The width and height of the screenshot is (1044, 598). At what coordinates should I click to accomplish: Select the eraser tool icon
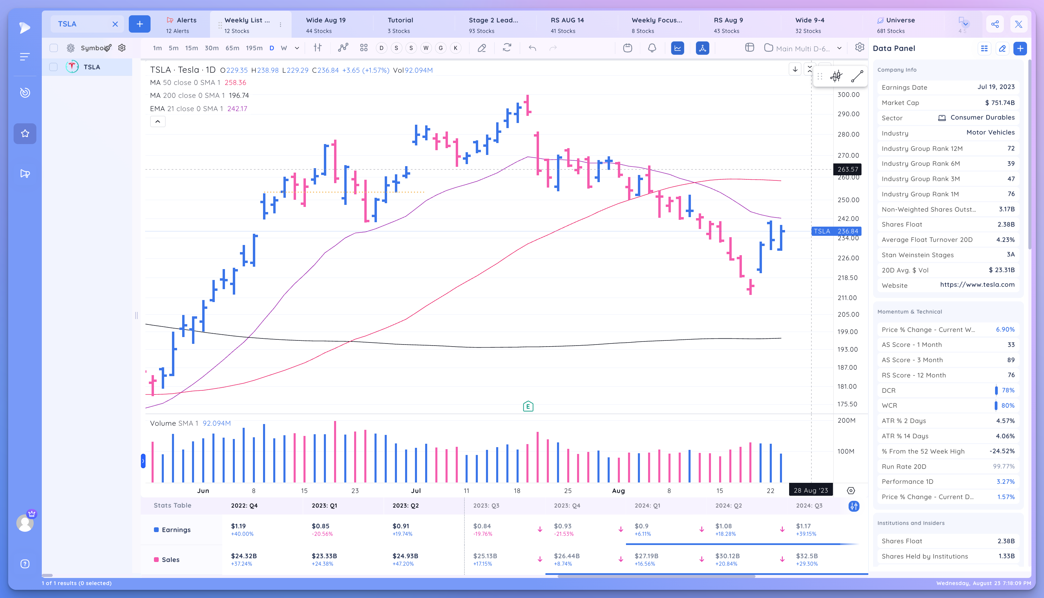482,48
